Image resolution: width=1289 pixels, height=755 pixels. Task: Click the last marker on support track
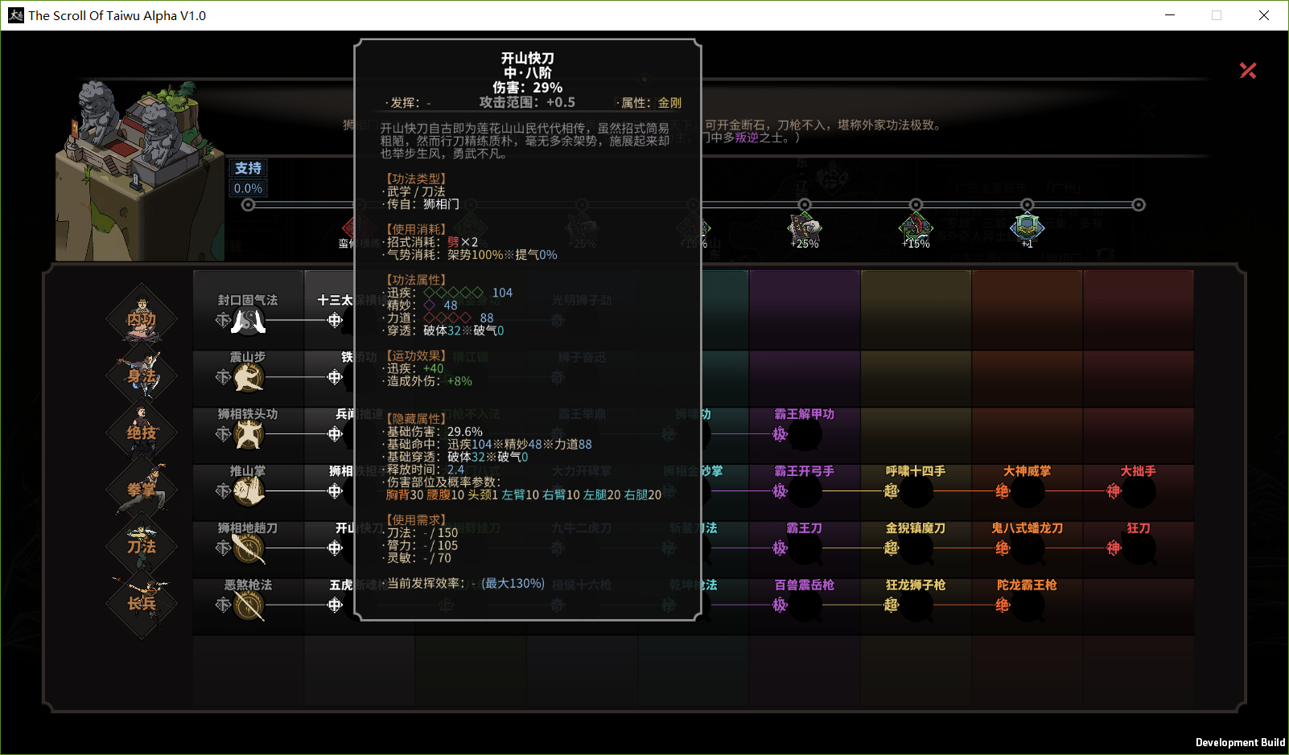coord(1139,205)
